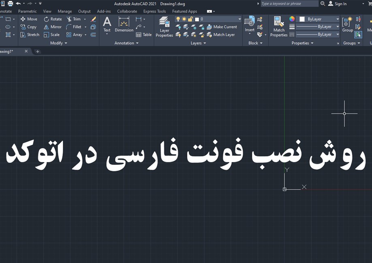Expand the Groups panel
The image size is (372, 263).
coord(352,43)
